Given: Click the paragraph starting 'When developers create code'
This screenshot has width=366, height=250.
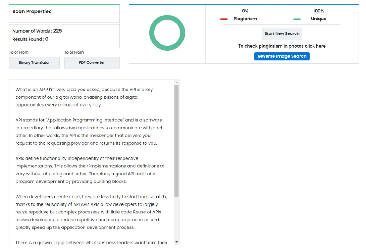Looking at the screenshot, I should tap(91, 212).
